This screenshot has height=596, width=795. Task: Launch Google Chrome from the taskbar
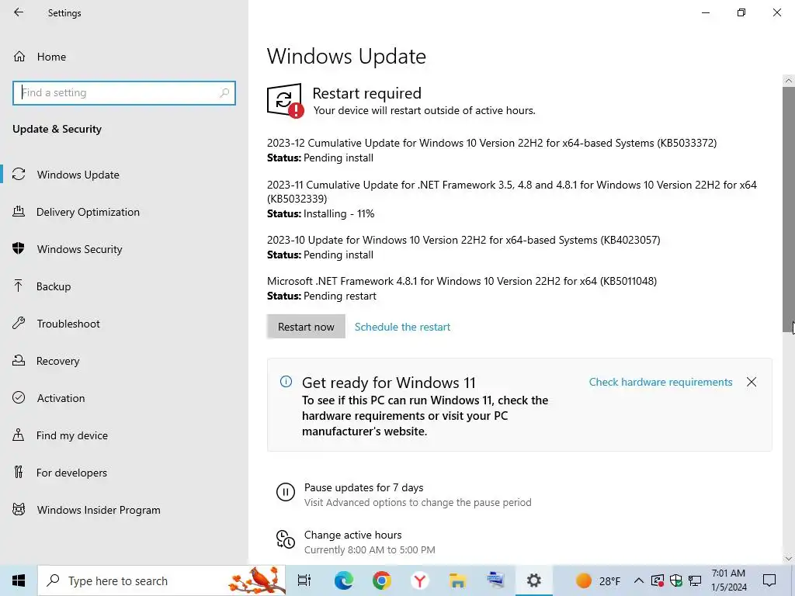coord(381,580)
